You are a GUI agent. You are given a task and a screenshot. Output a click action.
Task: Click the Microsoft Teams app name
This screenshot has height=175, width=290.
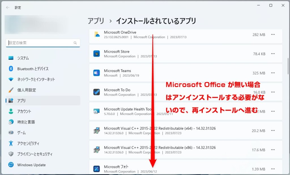click(x=118, y=71)
